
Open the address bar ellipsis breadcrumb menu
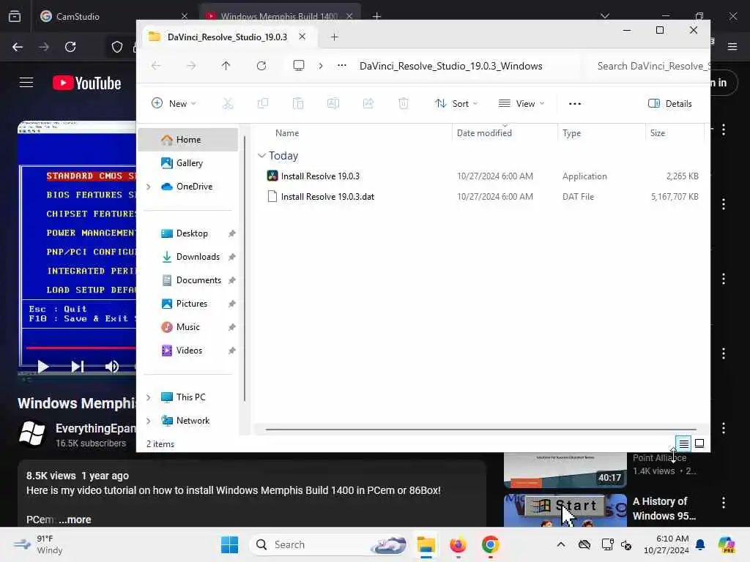point(341,65)
